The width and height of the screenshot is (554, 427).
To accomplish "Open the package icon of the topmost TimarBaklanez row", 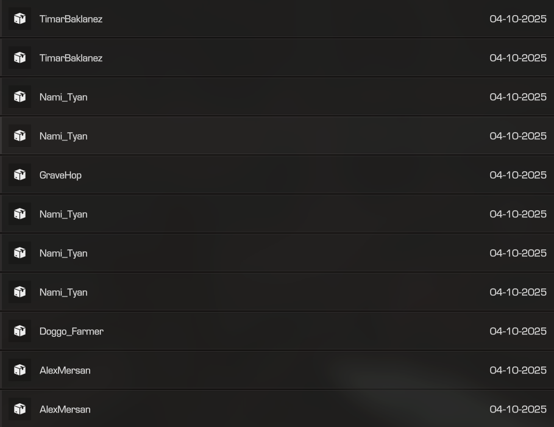I will coord(20,19).
